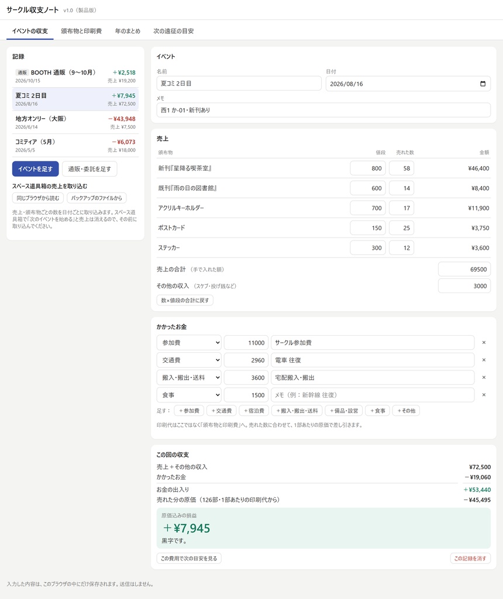This screenshot has height=599, width=503.
Task: Edit the 1500 食事 amount field
Action: point(246,395)
